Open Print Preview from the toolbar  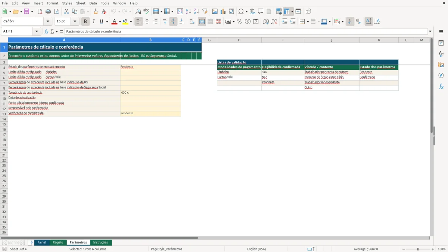(x=56, y=12)
